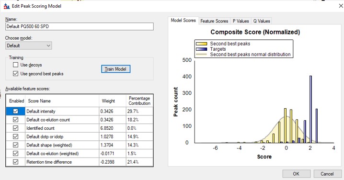Uncheck Use second best peaks

pyautogui.click(x=15, y=73)
